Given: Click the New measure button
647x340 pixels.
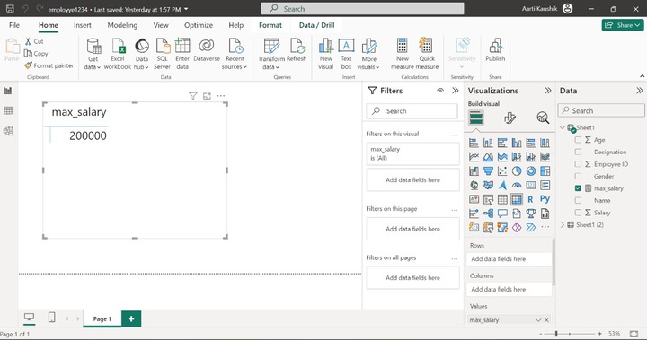Looking at the screenshot, I should (403, 54).
